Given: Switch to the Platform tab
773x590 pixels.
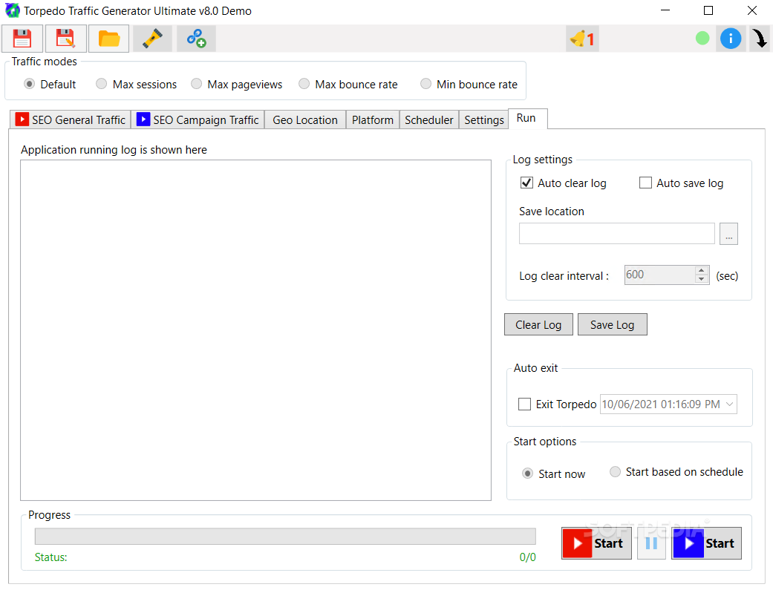Looking at the screenshot, I should coord(373,119).
